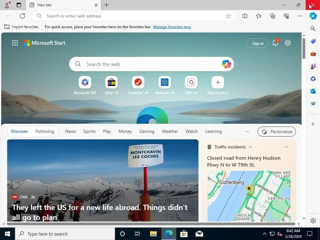Select the Following tab
The width and height of the screenshot is (320, 240).
coord(45,132)
